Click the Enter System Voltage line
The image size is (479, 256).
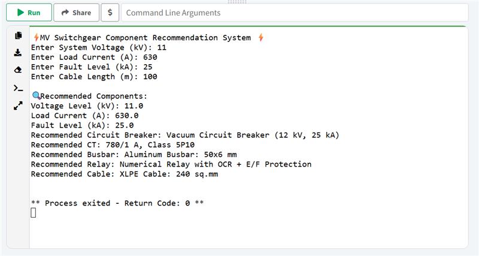click(98, 47)
